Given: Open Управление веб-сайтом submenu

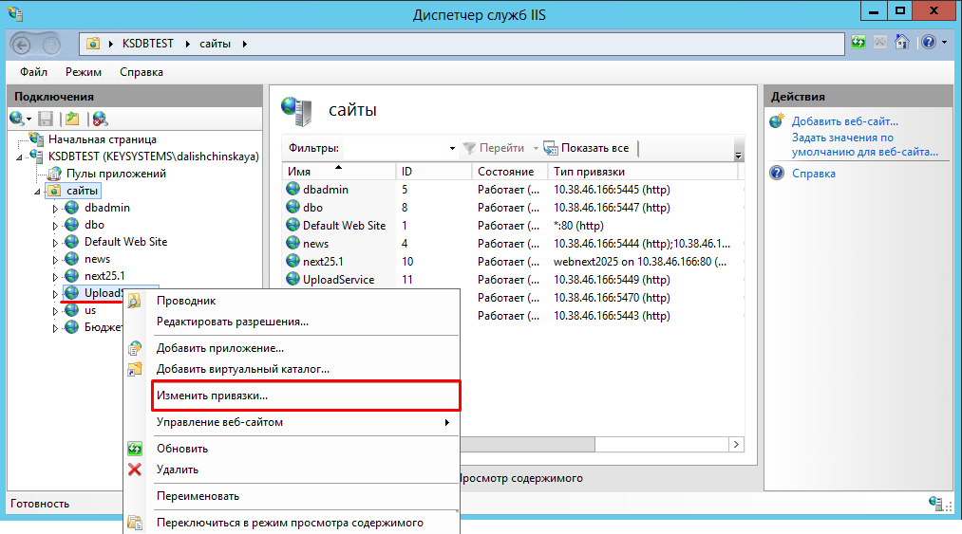Looking at the screenshot, I should pyautogui.click(x=292, y=422).
